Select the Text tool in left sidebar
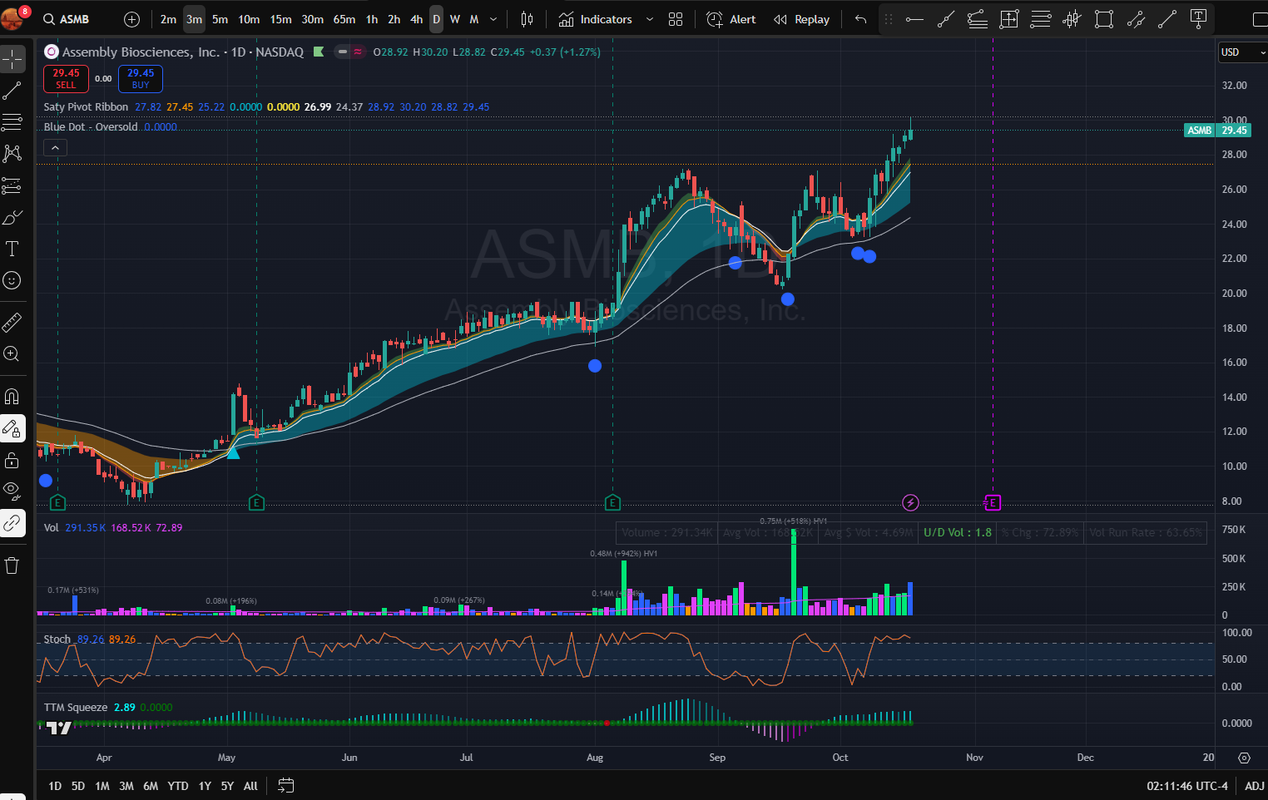This screenshot has width=1268, height=800. tap(12, 249)
